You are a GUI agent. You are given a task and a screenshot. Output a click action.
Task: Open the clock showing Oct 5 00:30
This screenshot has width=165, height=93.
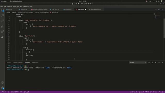click(x=82, y=1)
